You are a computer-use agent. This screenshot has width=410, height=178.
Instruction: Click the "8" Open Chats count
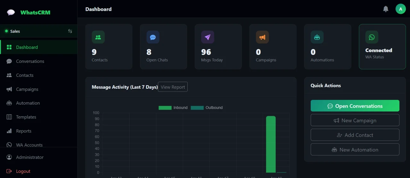149,52
